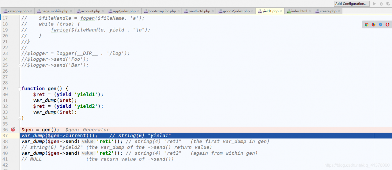Viewport: 392px width, 170px height.
Task: Close the page_mobile.php tab
Action: click(71, 11)
